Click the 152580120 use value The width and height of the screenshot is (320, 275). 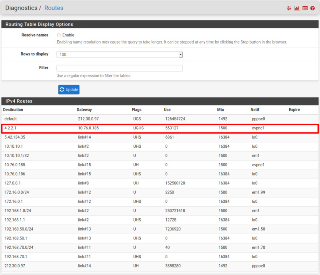(x=175, y=183)
